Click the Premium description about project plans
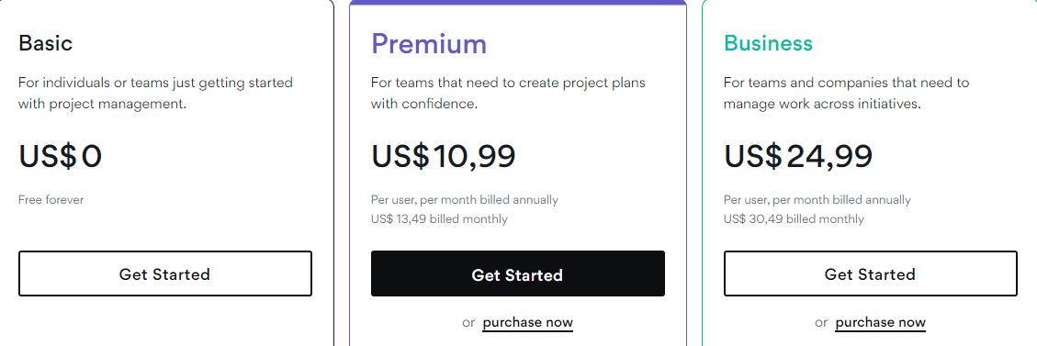Screen dimensions: 1037x346 pos(508,93)
